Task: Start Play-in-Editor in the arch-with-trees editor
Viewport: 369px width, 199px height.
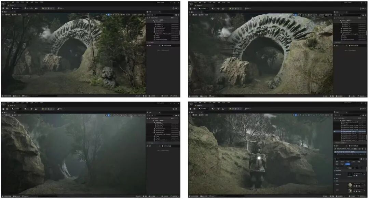Action: (43, 9)
